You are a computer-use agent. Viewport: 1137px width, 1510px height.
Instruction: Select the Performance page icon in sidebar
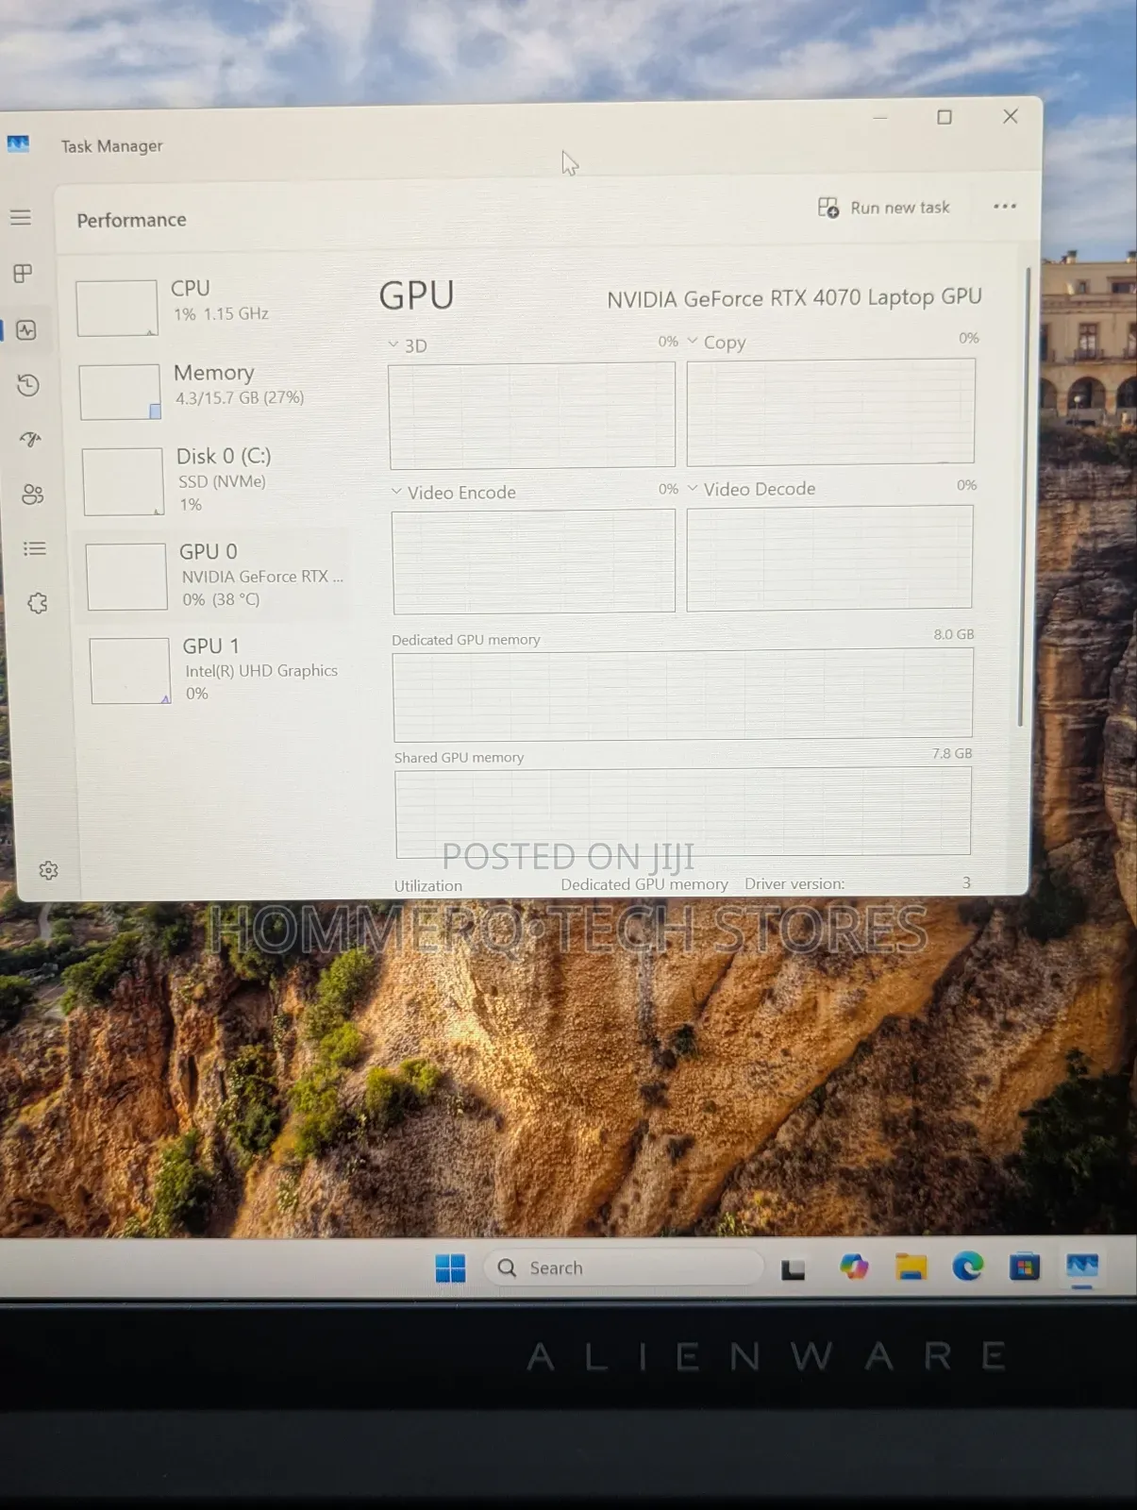[x=26, y=330]
